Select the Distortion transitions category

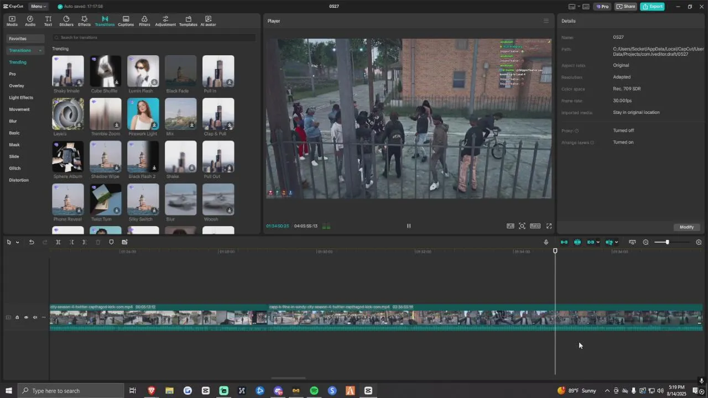tap(19, 180)
